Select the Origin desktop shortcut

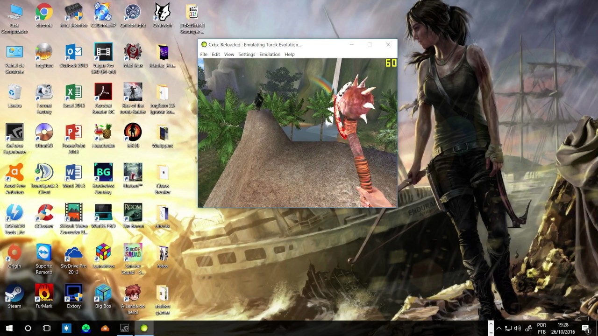coord(14,257)
